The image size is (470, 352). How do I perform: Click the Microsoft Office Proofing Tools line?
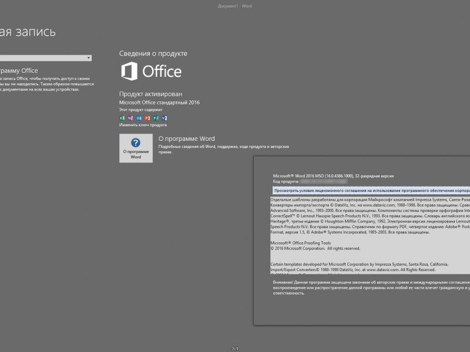point(301,243)
